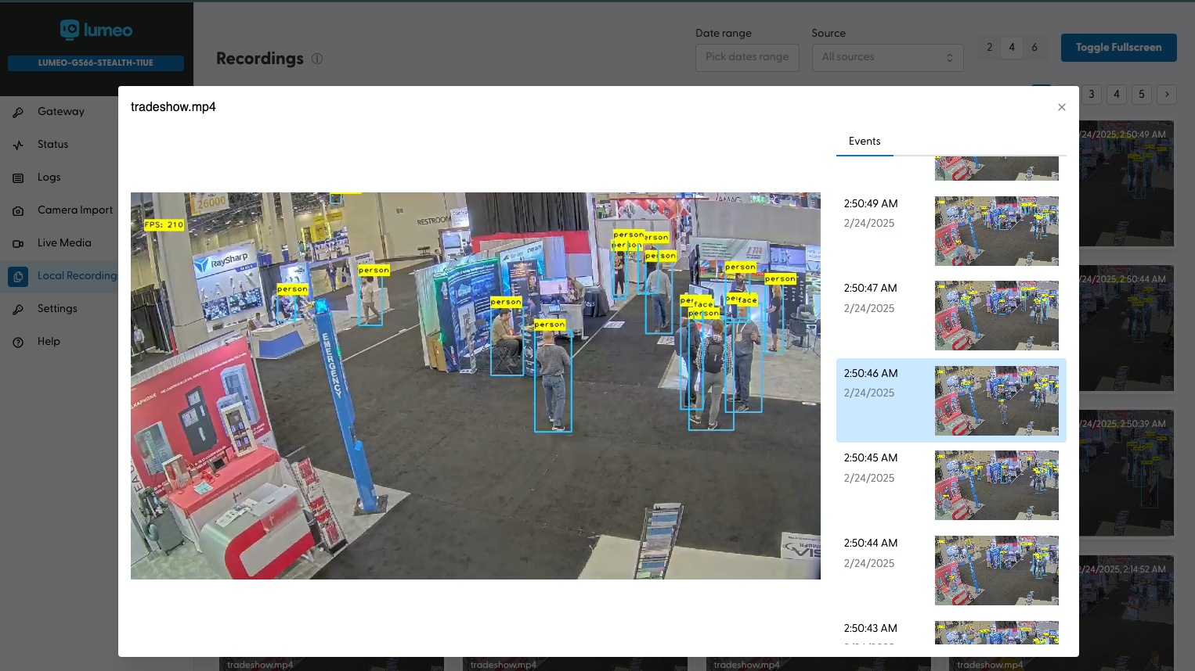Image resolution: width=1195 pixels, height=671 pixels.
Task: Click the Logs list icon
Action: coord(18,178)
